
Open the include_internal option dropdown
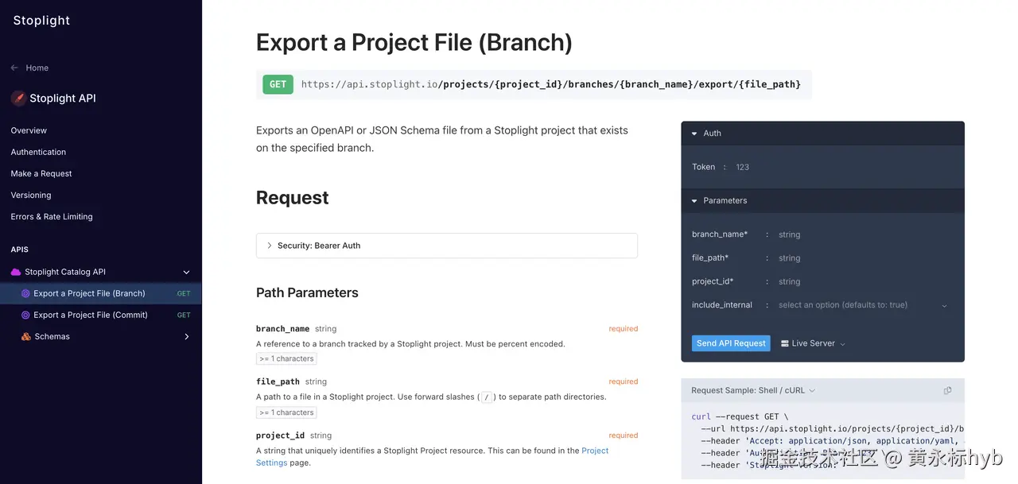pos(863,305)
